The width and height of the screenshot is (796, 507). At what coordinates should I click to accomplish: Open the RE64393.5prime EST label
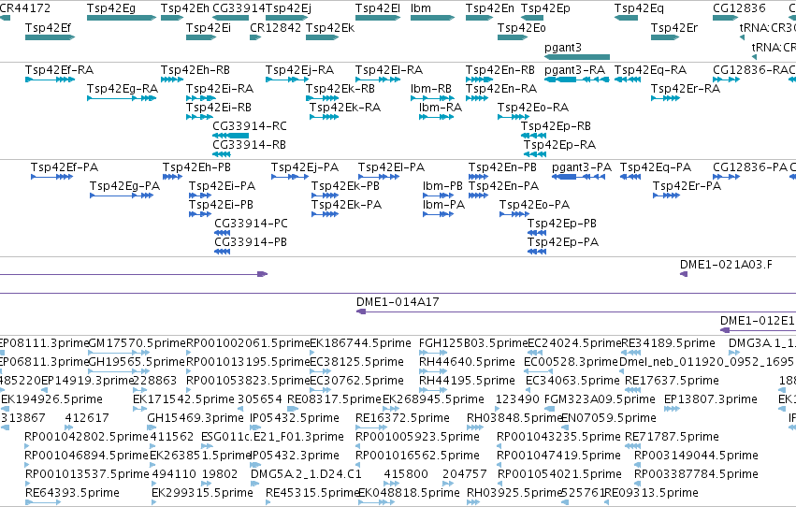[x=73, y=493]
